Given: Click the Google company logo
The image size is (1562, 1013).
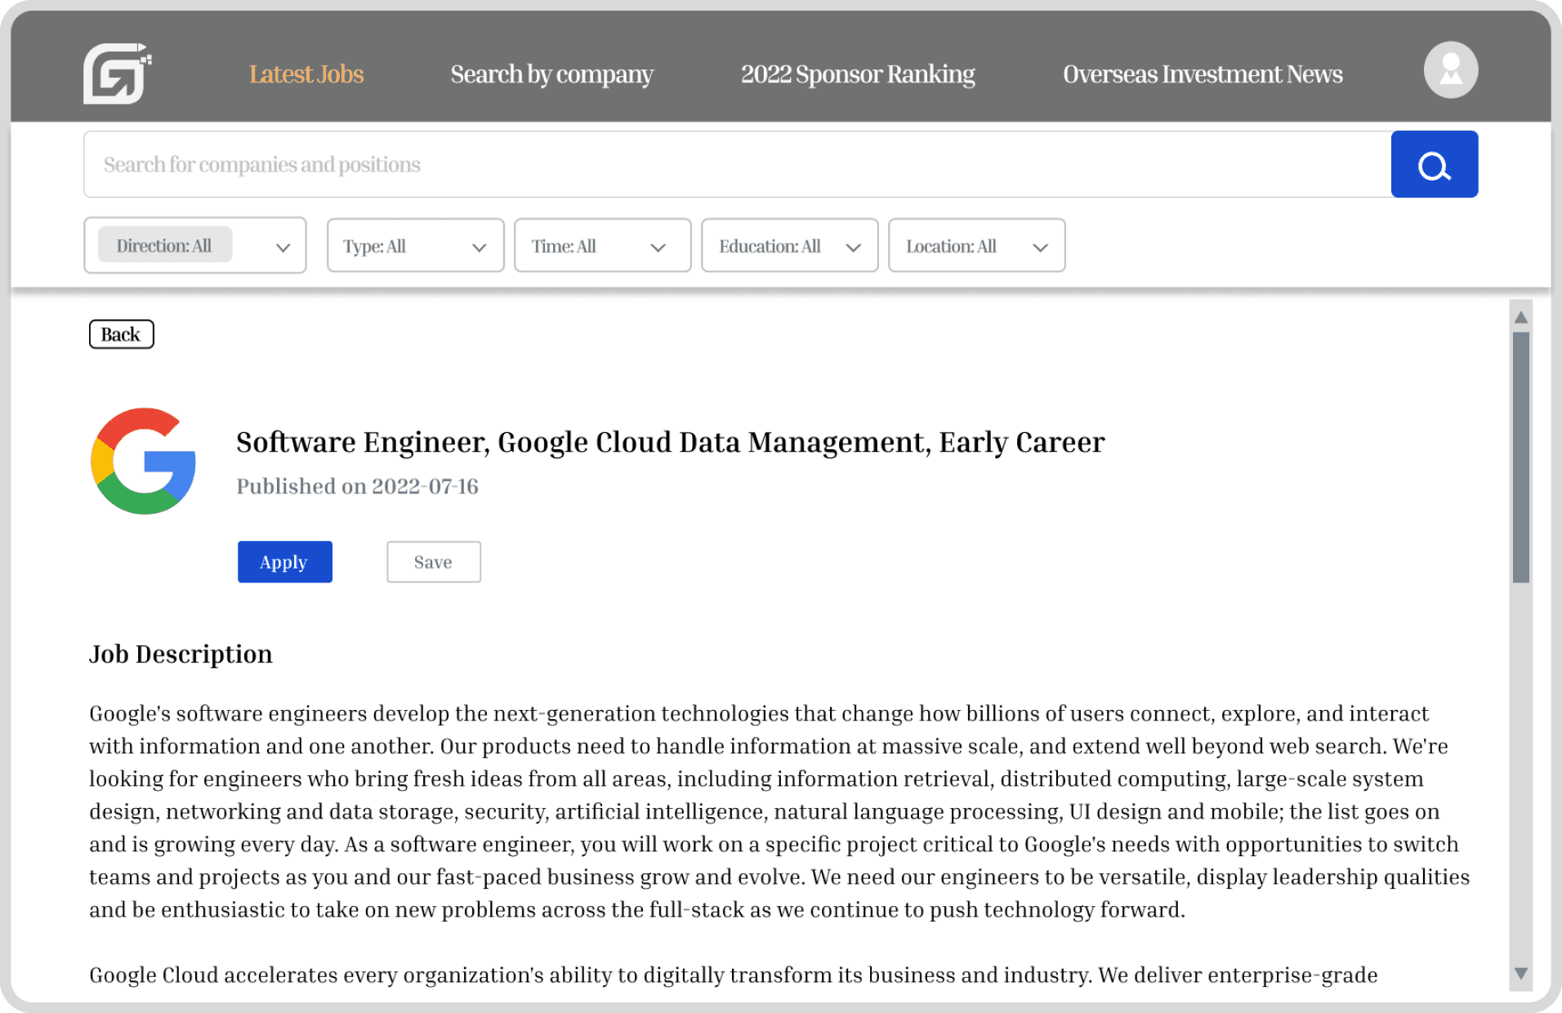Looking at the screenshot, I should (x=143, y=461).
